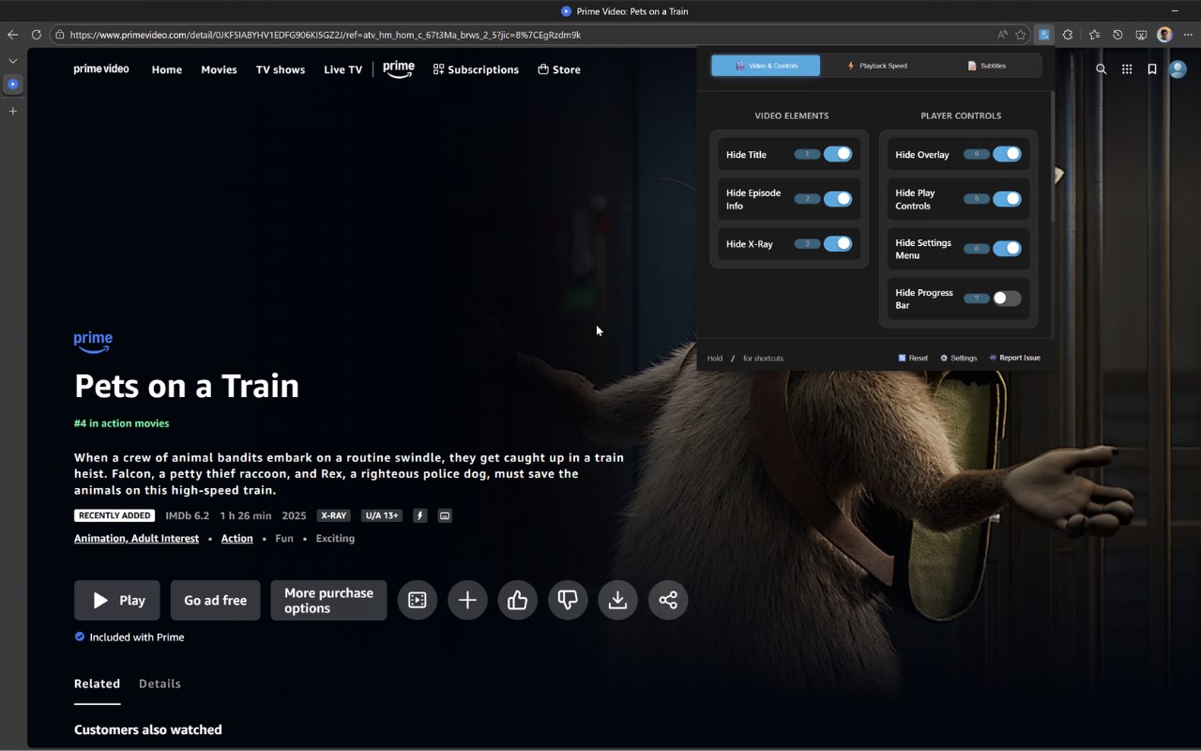Switch to the Video & Controls tab

pos(766,66)
